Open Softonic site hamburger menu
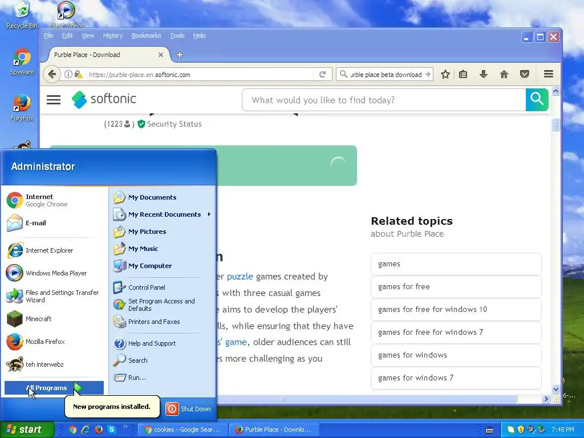 pyautogui.click(x=53, y=99)
